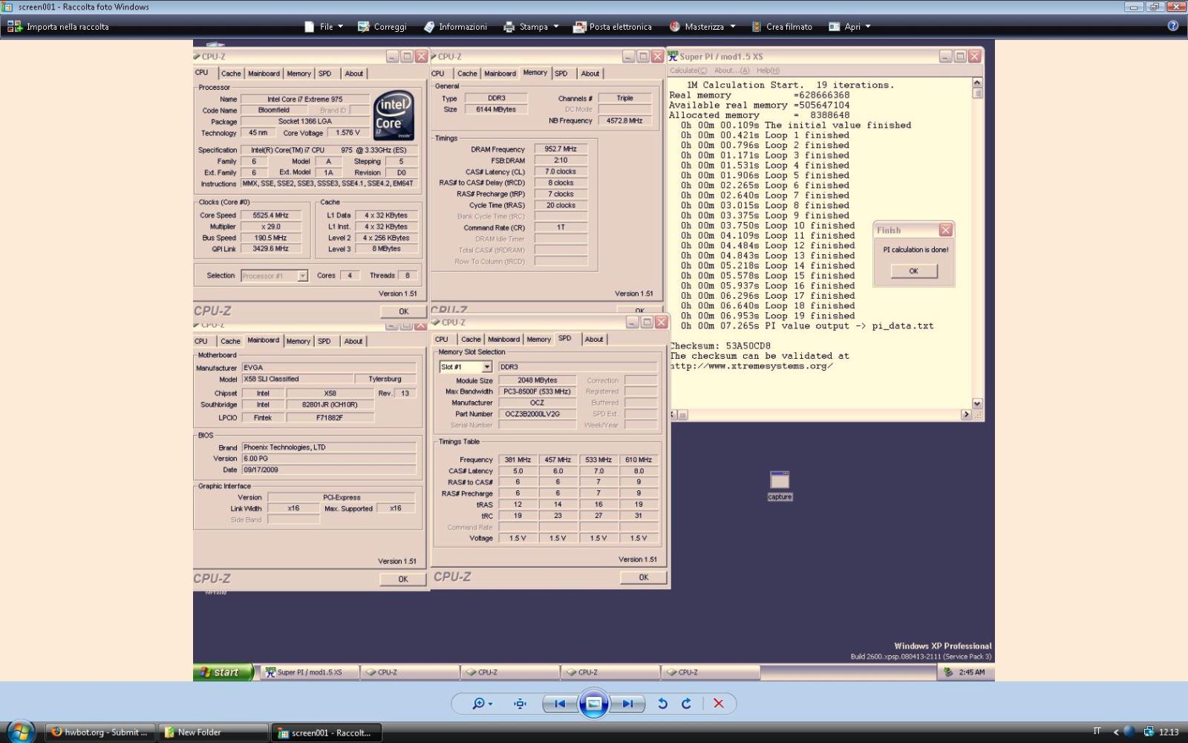This screenshot has width=1188, height=743.
Task: Click NB Frequency value 4572.8 MHz
Action: 624,120
